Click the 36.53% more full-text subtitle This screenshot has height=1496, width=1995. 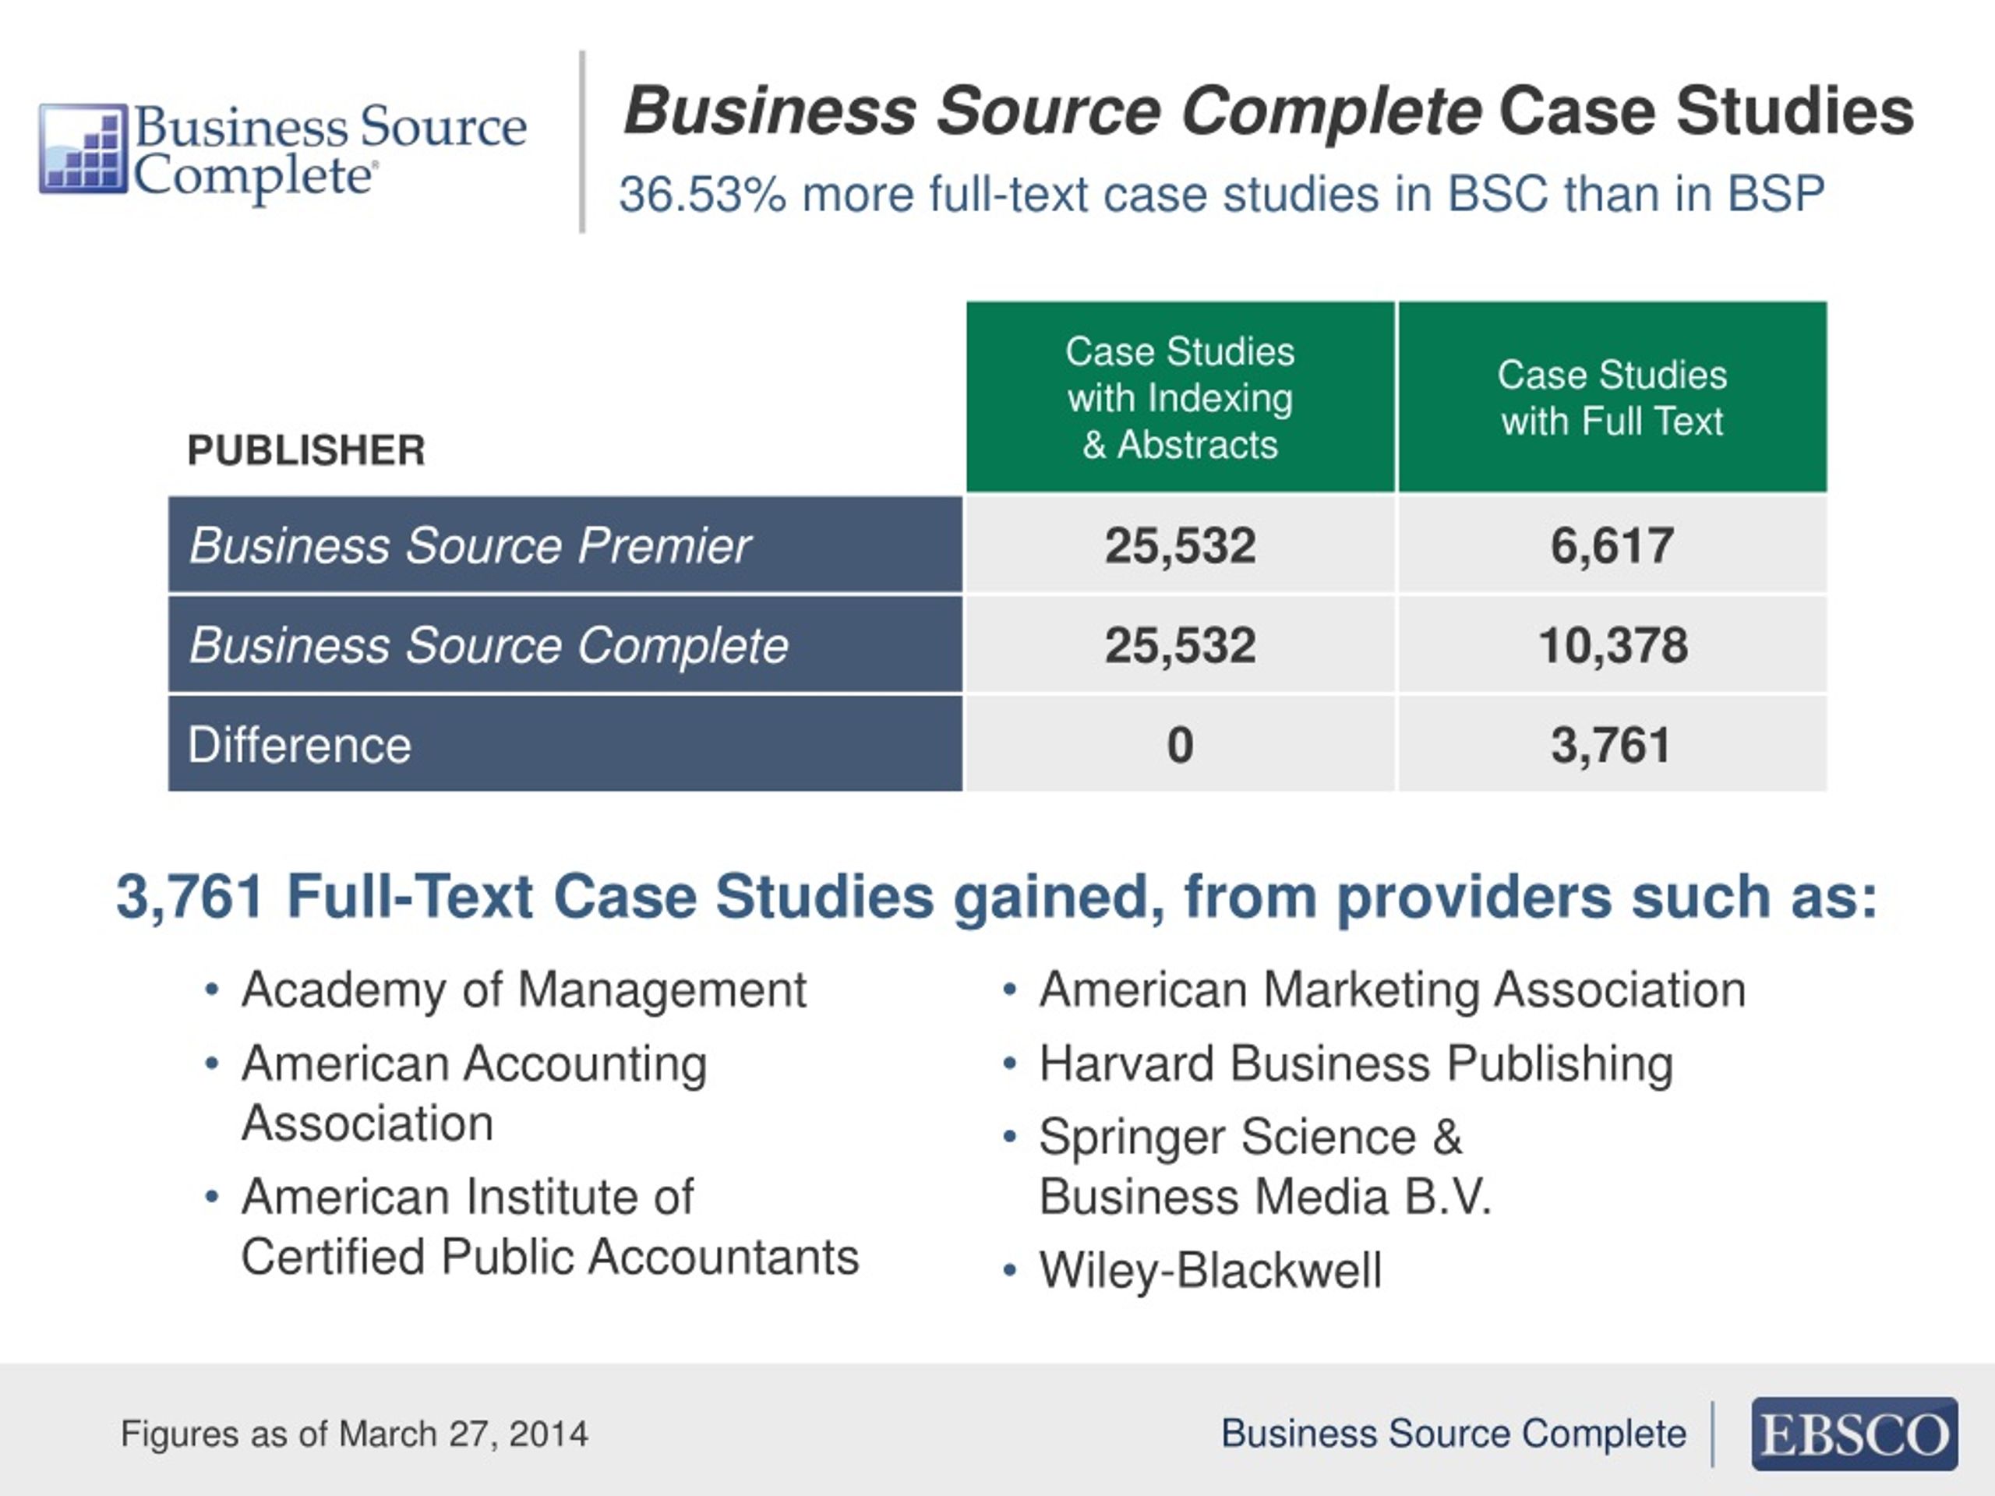(1221, 194)
